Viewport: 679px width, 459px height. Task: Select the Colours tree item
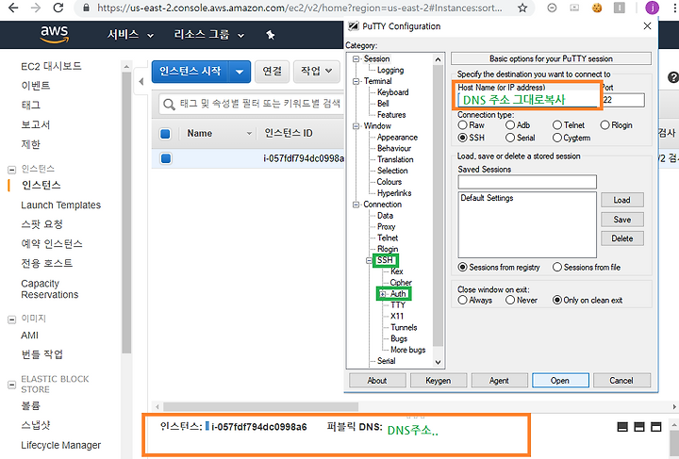389,182
